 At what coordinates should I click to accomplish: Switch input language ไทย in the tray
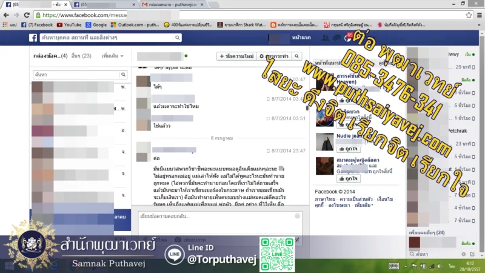pos(452,266)
